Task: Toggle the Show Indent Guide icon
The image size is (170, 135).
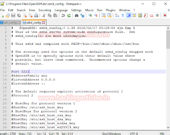Action: 129,16
